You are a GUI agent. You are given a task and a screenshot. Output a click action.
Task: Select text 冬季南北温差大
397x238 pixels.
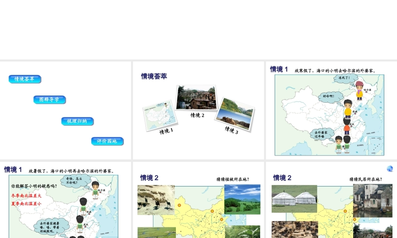click(26, 196)
